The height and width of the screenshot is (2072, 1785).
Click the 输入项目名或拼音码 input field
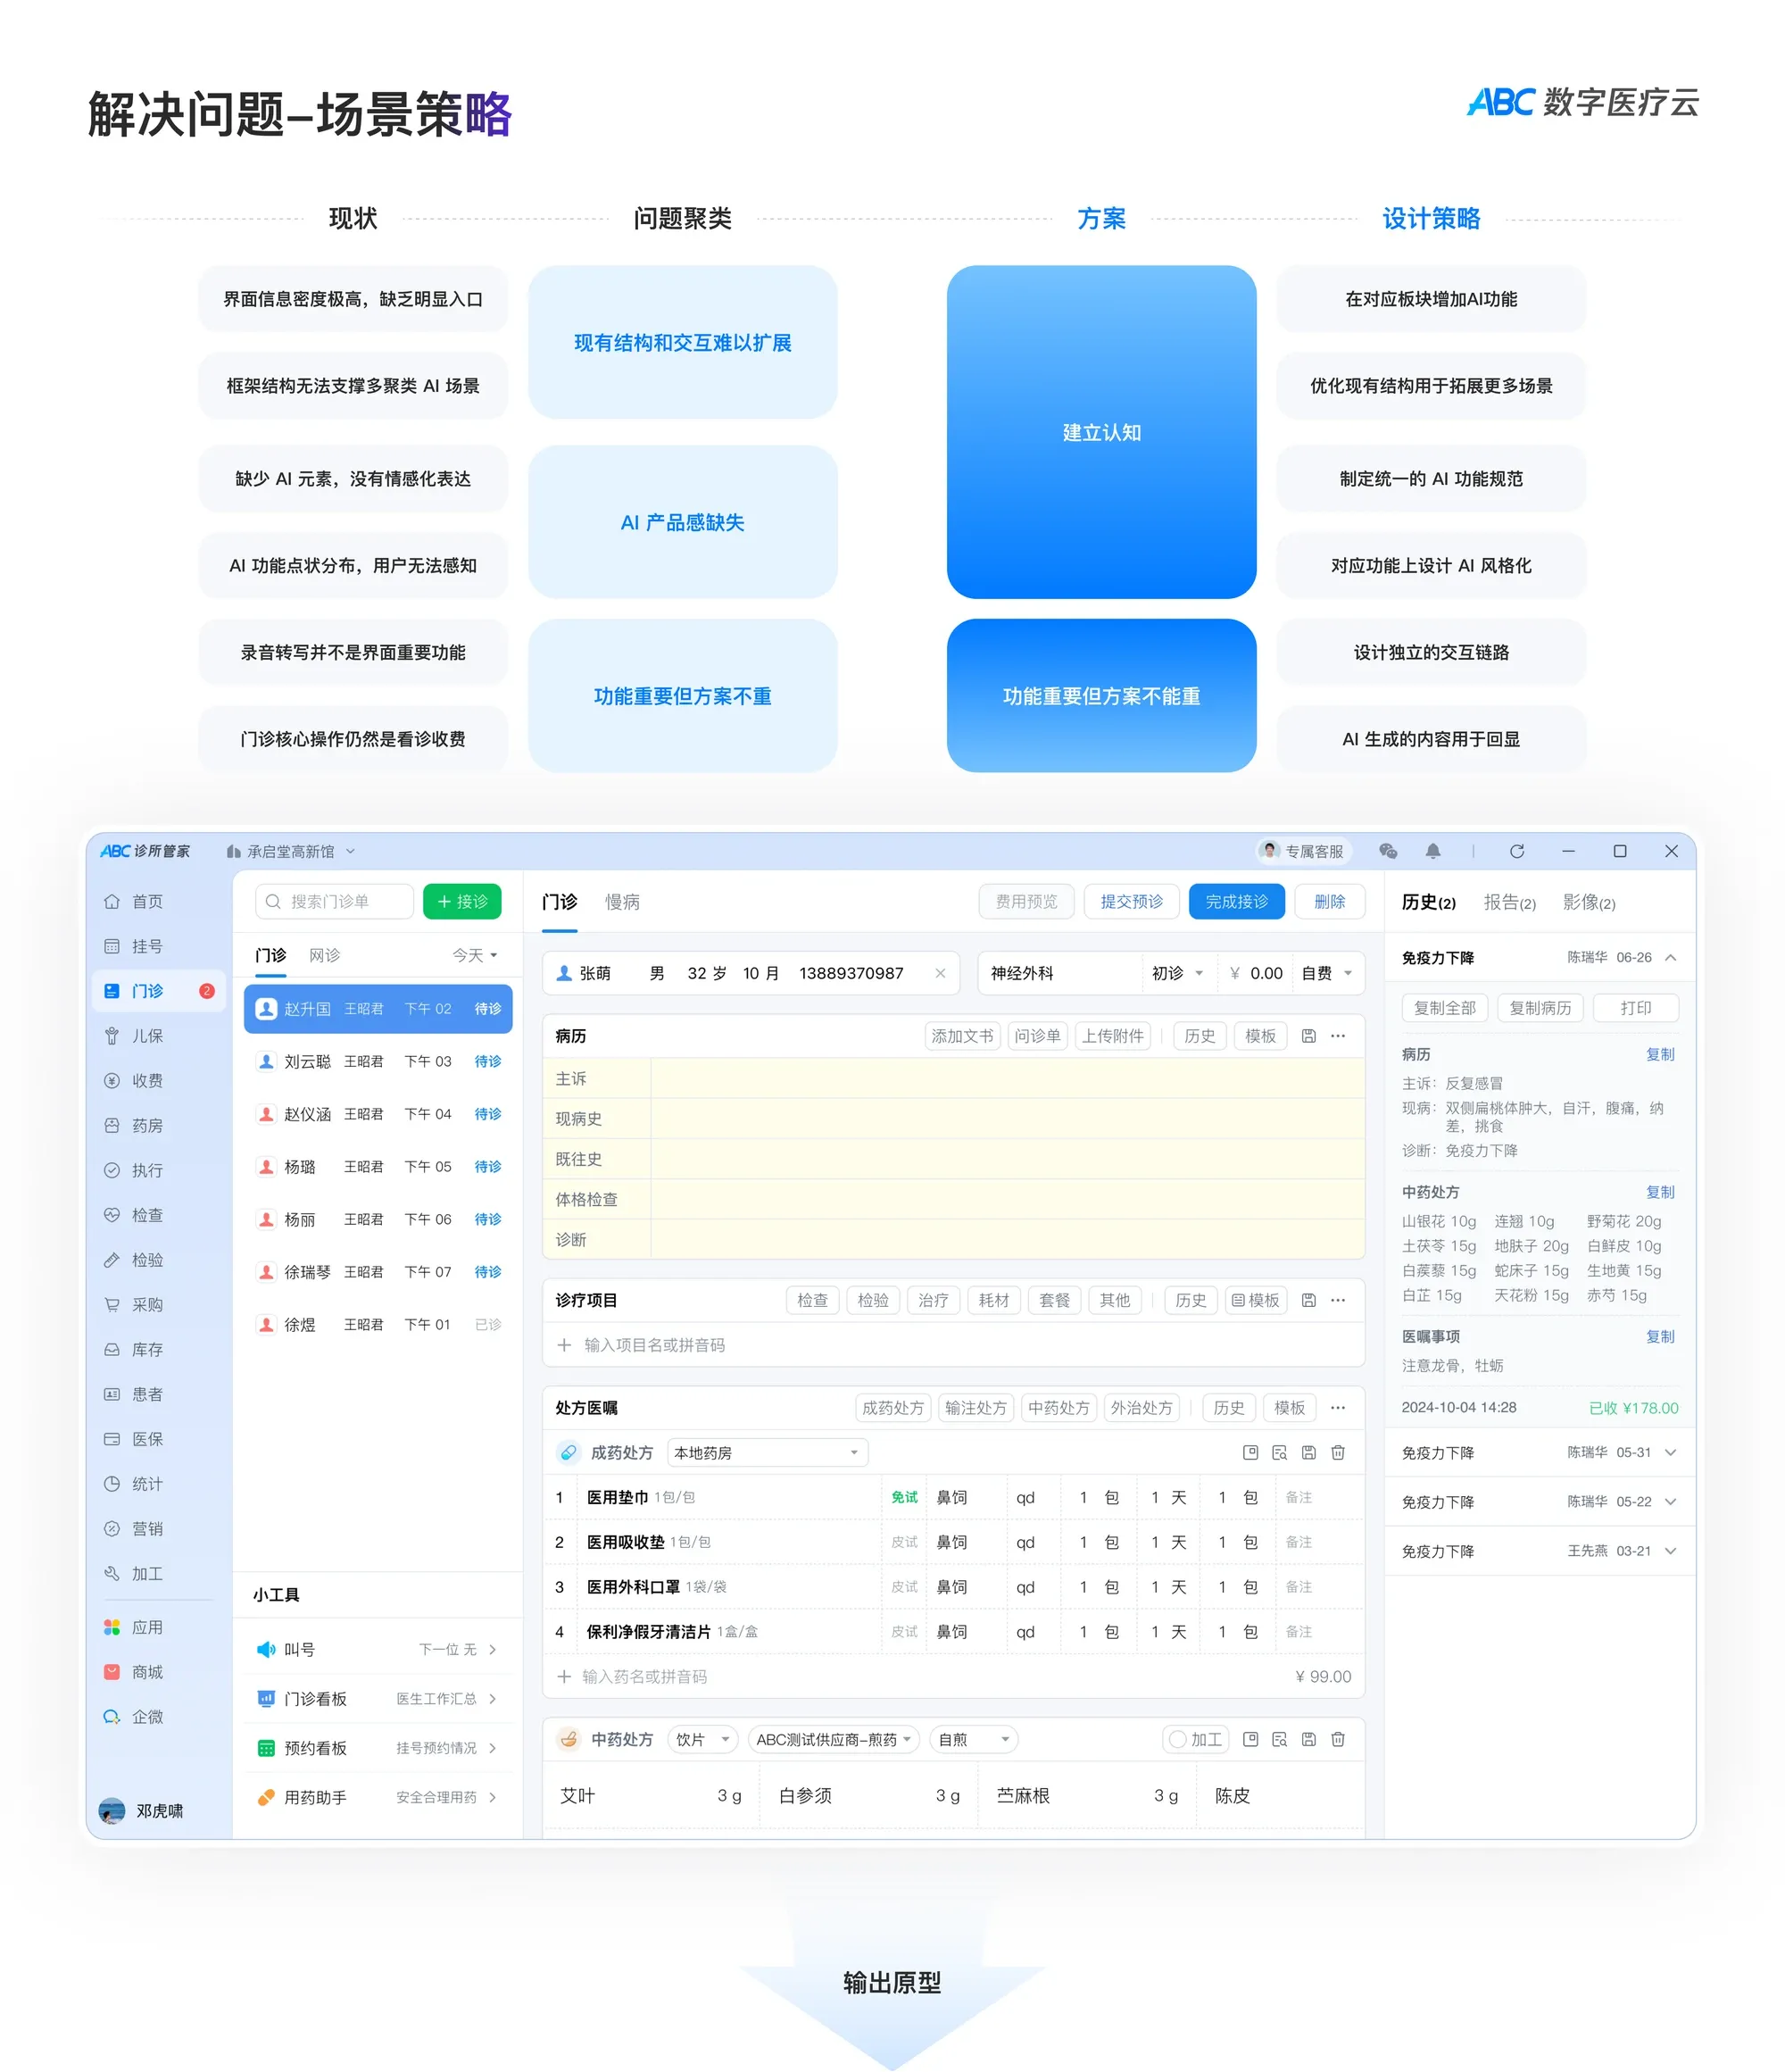point(953,1345)
